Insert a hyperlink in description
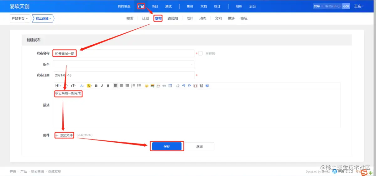The image size is (376, 176). [x=164, y=86]
